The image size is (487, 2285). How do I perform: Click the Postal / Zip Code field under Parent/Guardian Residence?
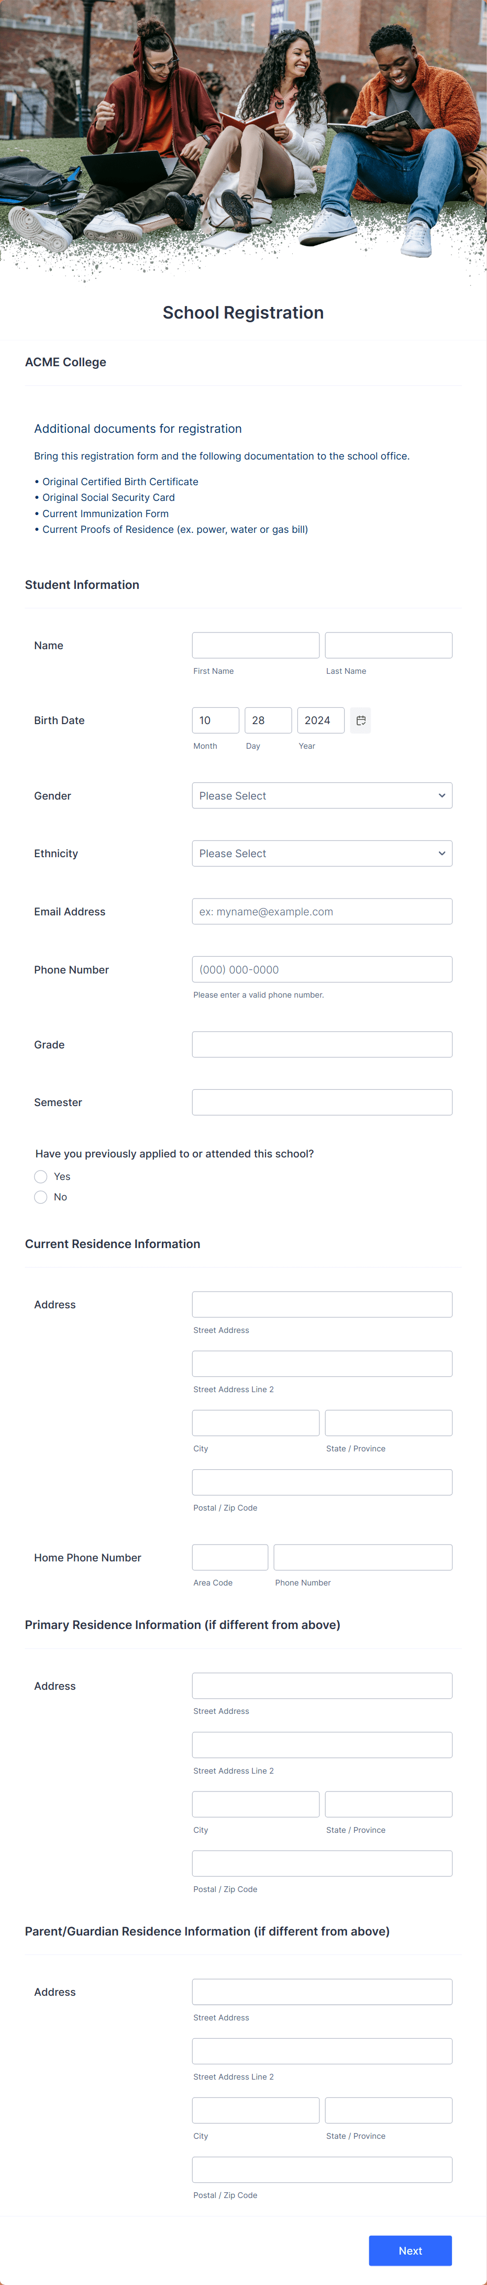tap(321, 2170)
